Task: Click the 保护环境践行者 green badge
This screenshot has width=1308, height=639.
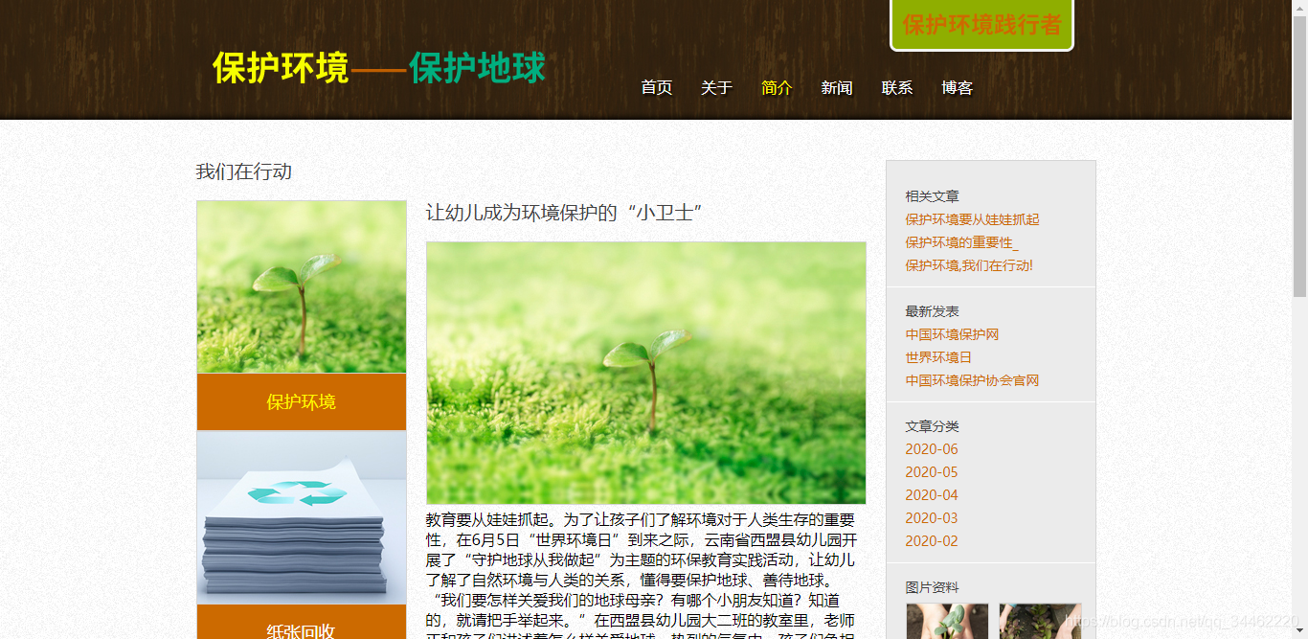Action: tap(982, 25)
